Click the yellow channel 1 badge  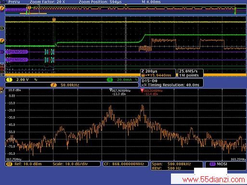tap(9, 80)
